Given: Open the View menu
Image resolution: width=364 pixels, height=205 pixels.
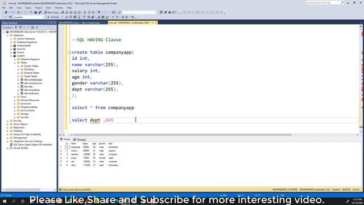Looking at the screenshot, I should pyautogui.click(x=19, y=7).
